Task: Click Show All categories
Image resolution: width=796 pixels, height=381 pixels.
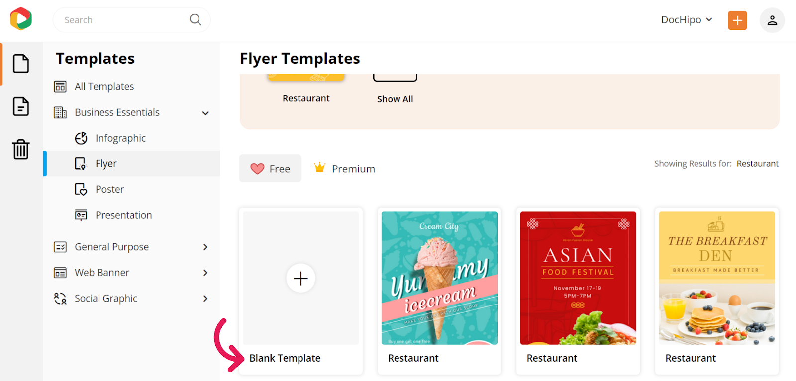Action: tap(395, 99)
